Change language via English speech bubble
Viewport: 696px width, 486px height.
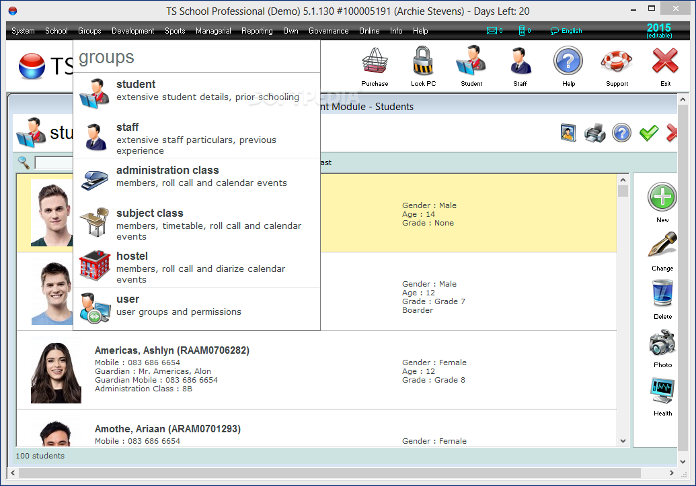(566, 31)
